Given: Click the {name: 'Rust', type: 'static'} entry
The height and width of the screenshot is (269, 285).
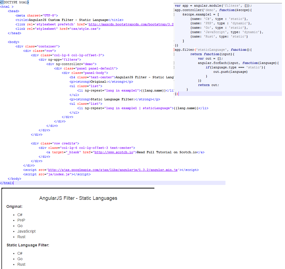Looking at the screenshot, I should point(219,37).
